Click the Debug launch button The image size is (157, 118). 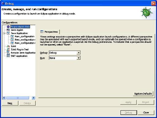129,112
